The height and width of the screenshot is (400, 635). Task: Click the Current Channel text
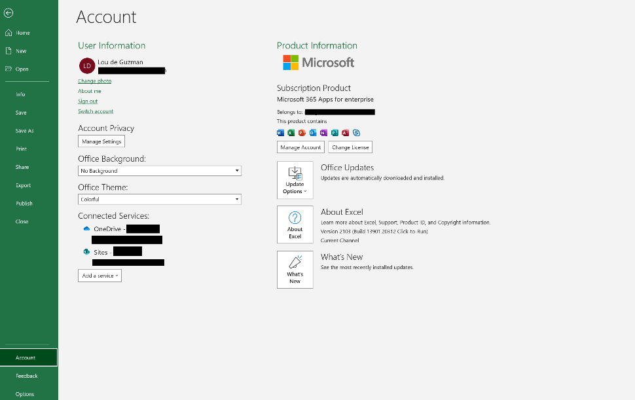pos(340,240)
